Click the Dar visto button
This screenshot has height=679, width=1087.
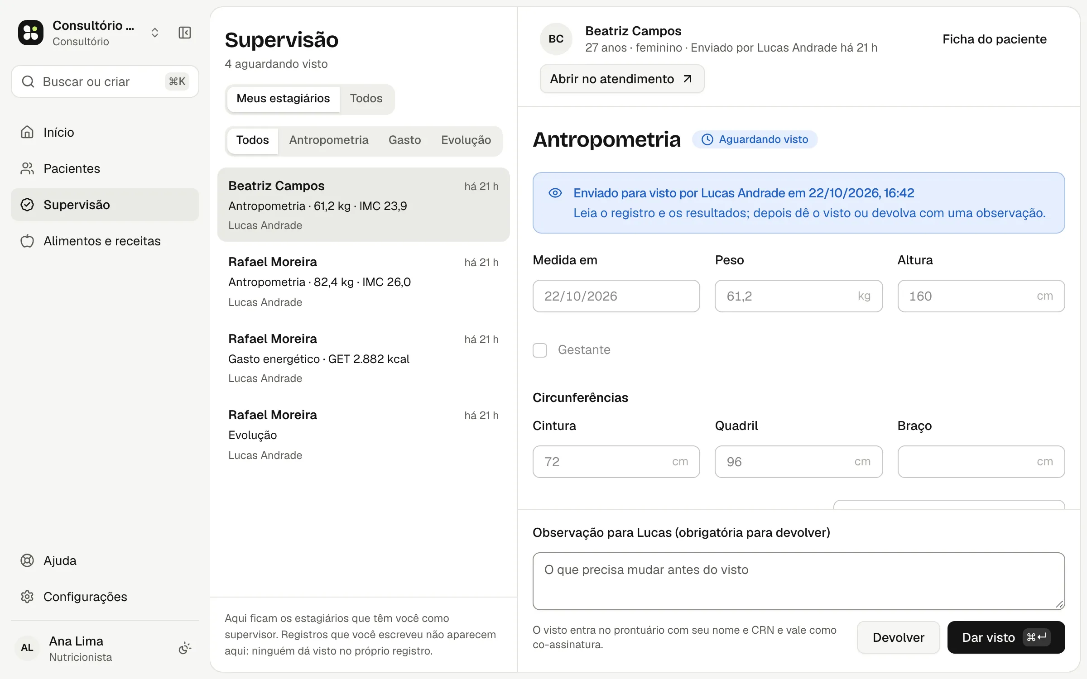pyautogui.click(x=1006, y=637)
